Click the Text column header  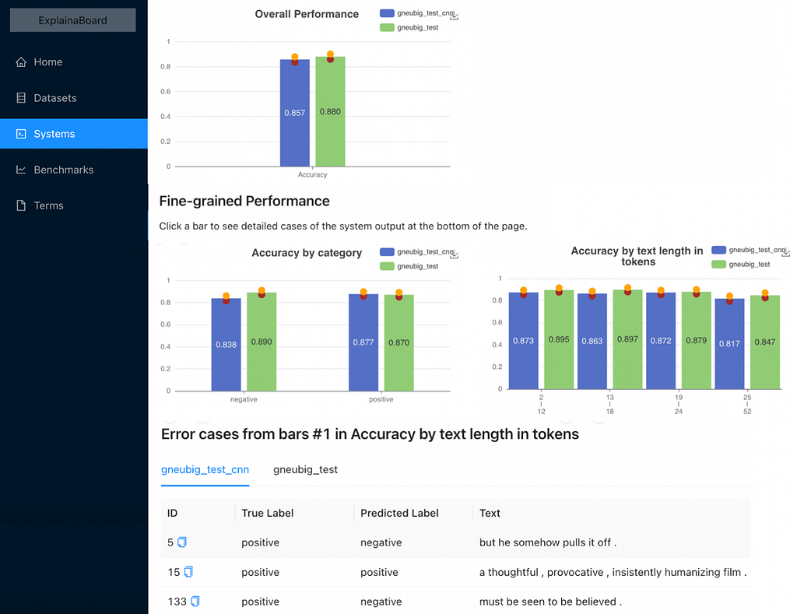point(612,513)
